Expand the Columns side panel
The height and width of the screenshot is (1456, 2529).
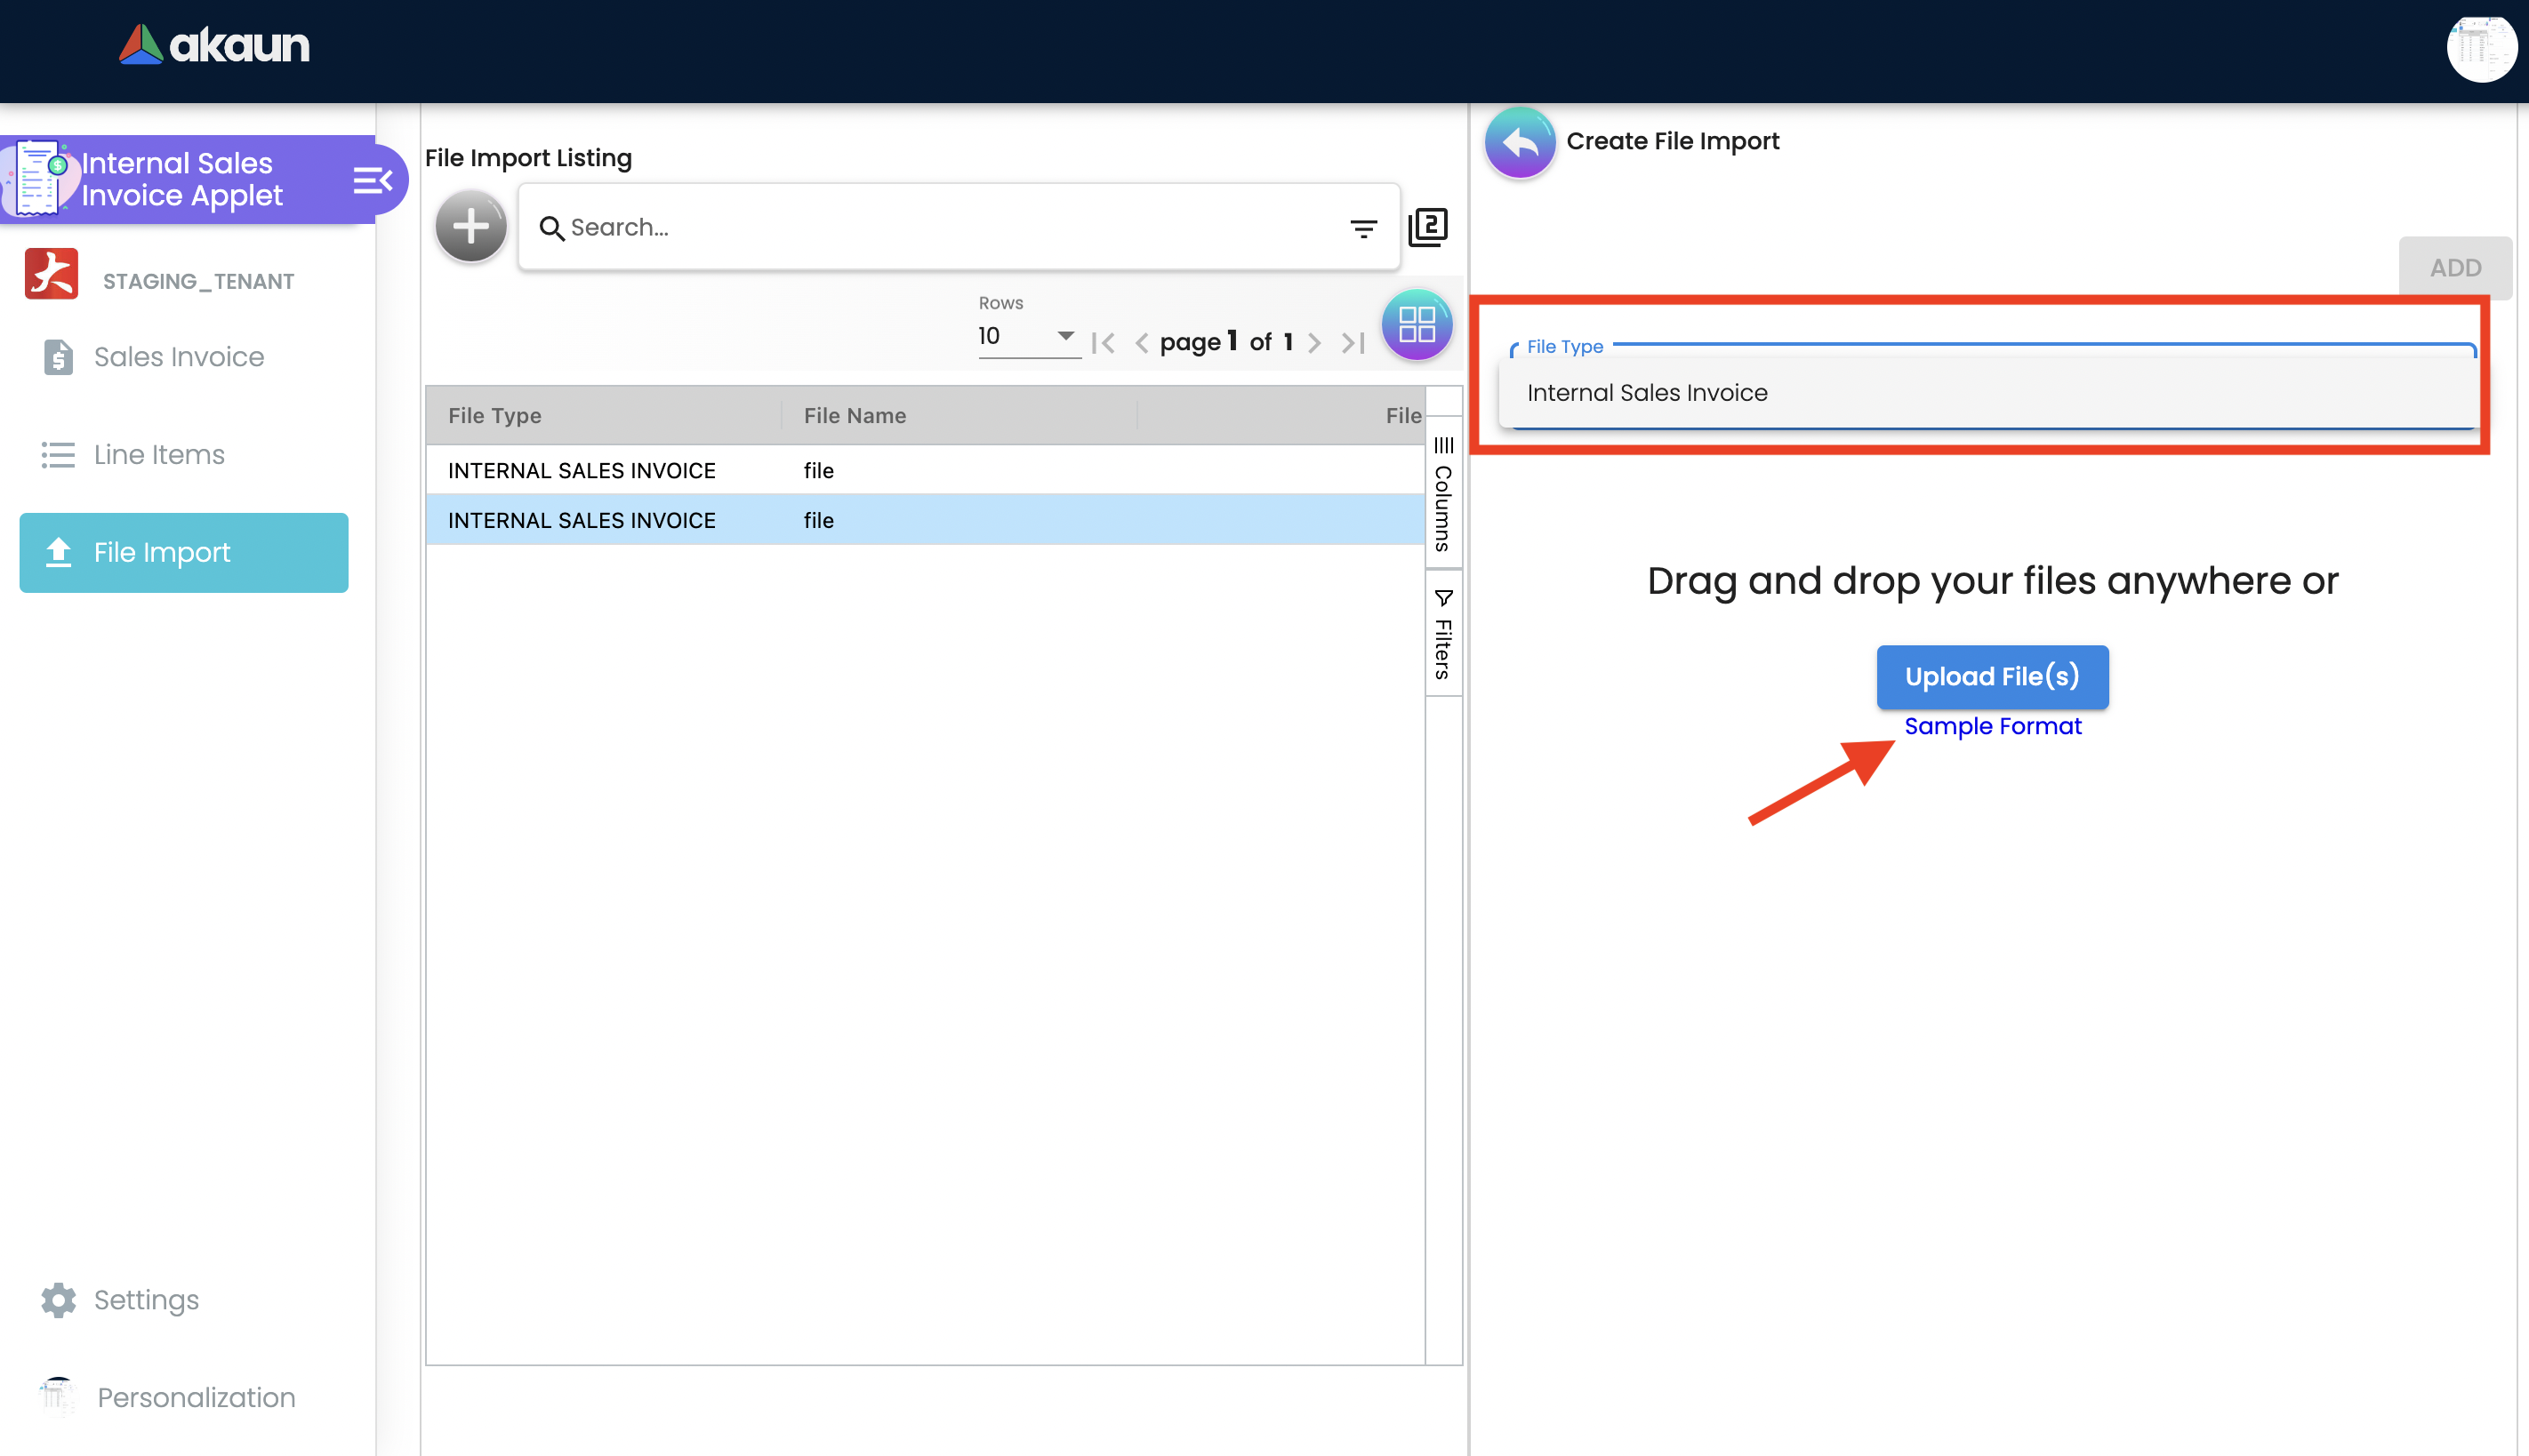[1442, 494]
